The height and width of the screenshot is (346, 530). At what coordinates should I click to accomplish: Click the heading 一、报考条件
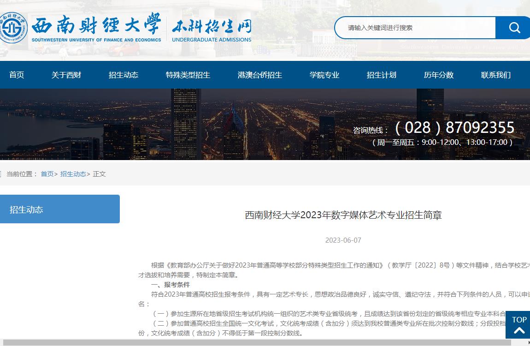click(171, 285)
